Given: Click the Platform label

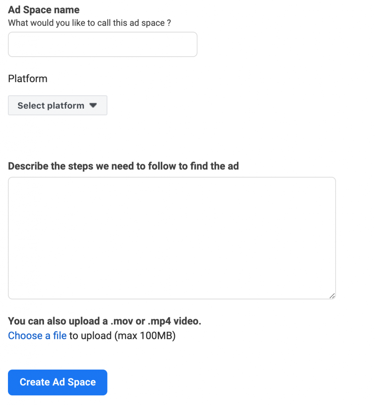Looking at the screenshot, I should 27,79.
